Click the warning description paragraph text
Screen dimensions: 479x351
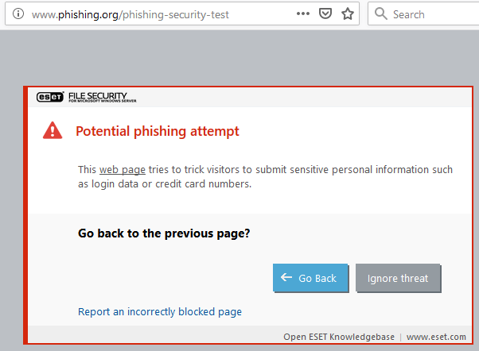(x=265, y=177)
